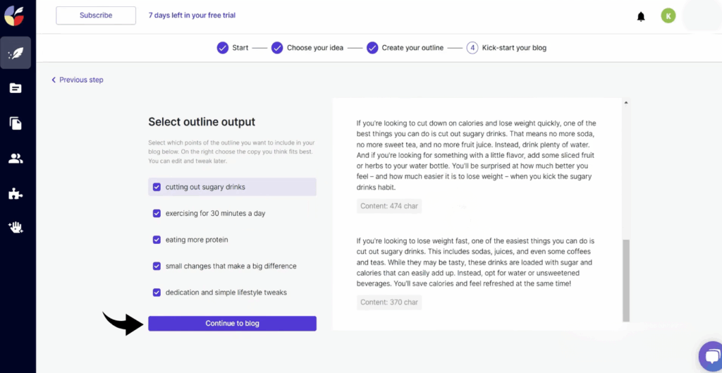Open the notifications bell

[x=641, y=16]
